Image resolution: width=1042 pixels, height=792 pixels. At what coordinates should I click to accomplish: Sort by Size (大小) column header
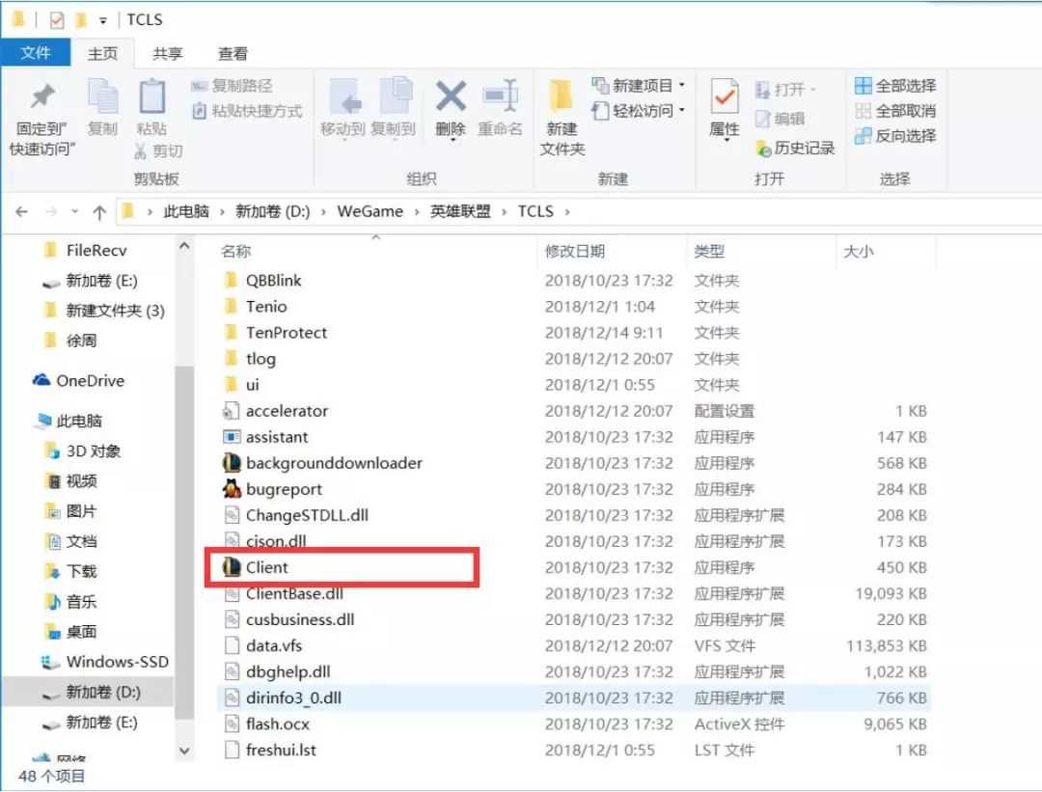pyautogui.click(x=858, y=251)
